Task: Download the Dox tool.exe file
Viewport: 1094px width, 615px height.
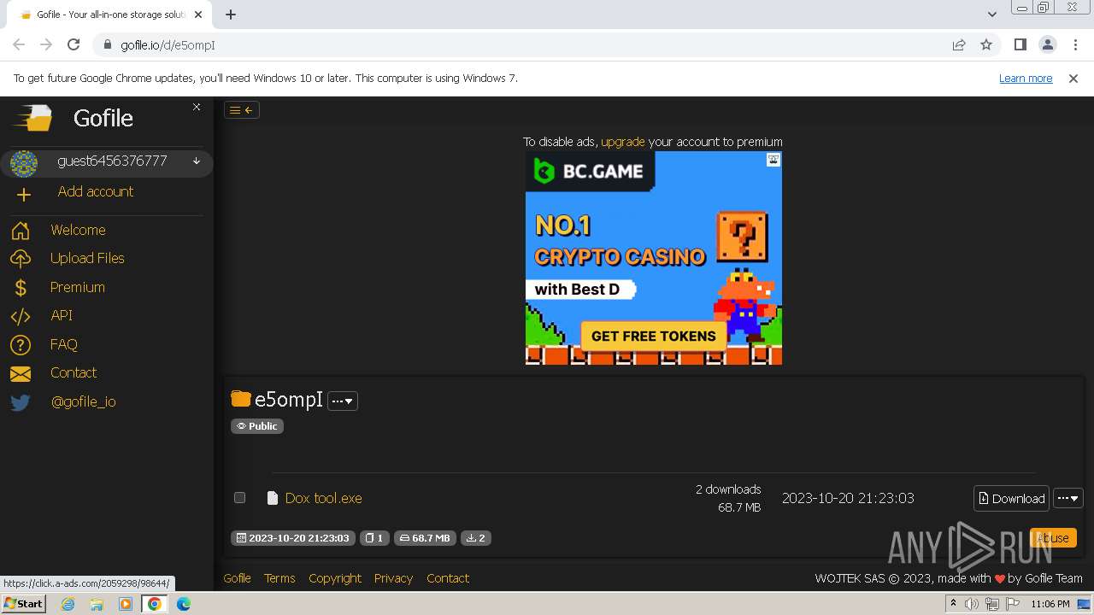Action: [1012, 498]
